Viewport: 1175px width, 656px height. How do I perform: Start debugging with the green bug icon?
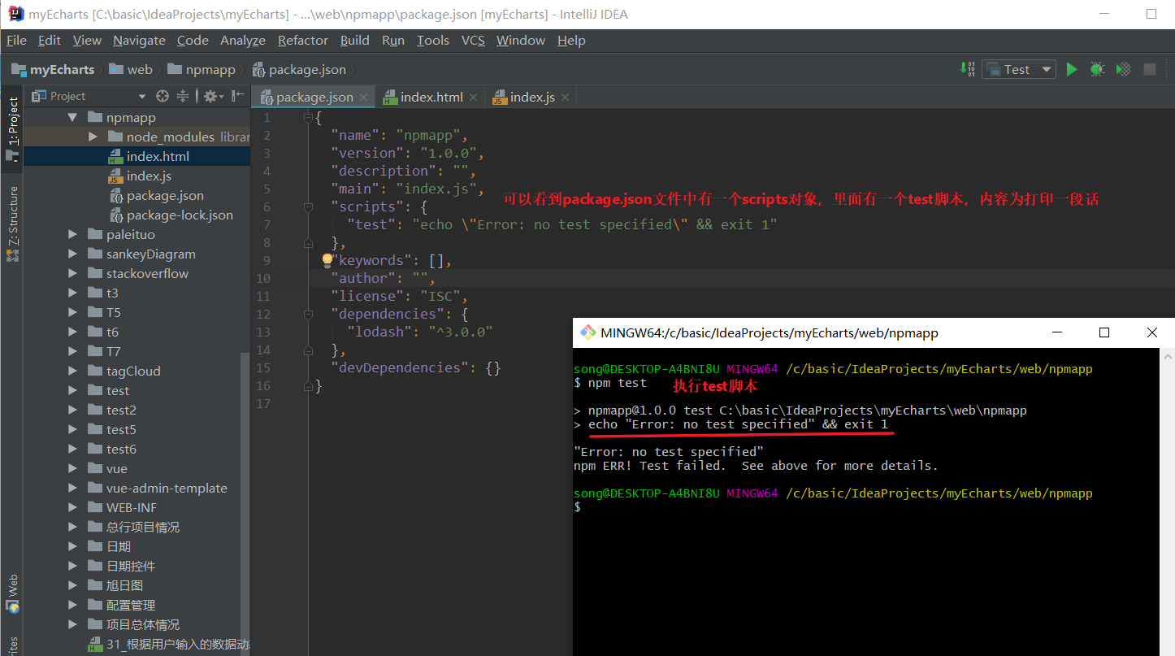[1097, 69]
